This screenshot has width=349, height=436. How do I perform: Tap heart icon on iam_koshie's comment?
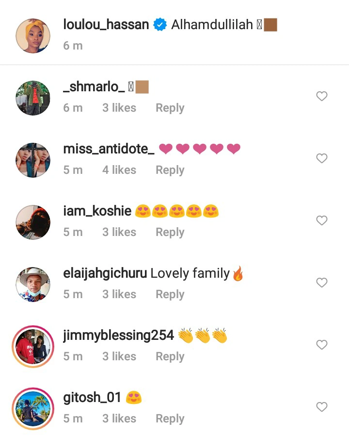click(x=322, y=220)
